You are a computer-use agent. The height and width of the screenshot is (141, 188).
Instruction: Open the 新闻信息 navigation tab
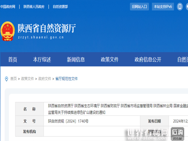pyautogui.click(x=76, y=59)
